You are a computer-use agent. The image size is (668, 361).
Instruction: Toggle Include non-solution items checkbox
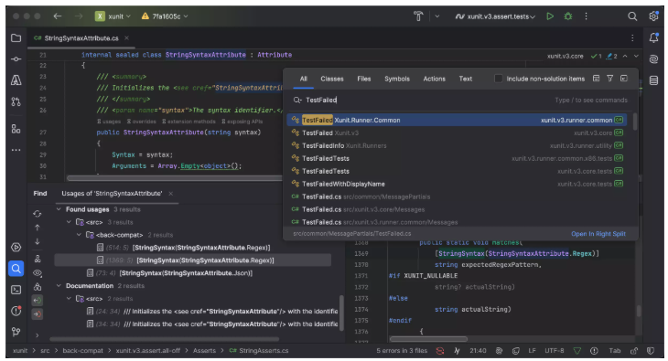pos(498,79)
